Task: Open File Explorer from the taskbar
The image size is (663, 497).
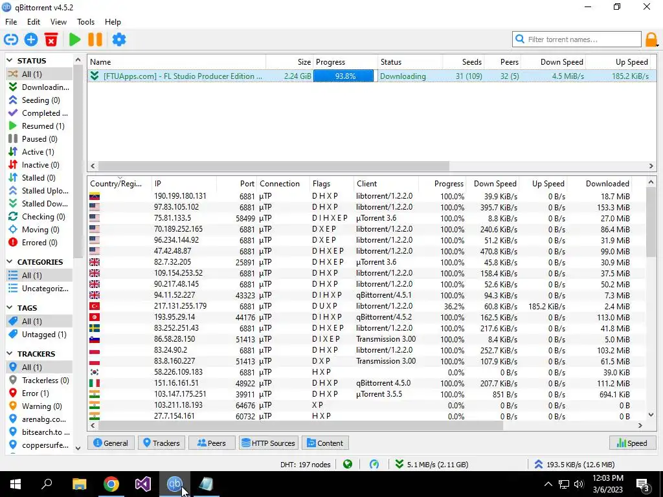Action: point(79,484)
